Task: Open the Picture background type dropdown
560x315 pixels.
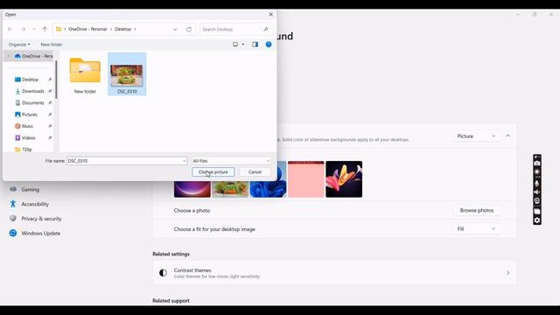Action: (x=476, y=136)
